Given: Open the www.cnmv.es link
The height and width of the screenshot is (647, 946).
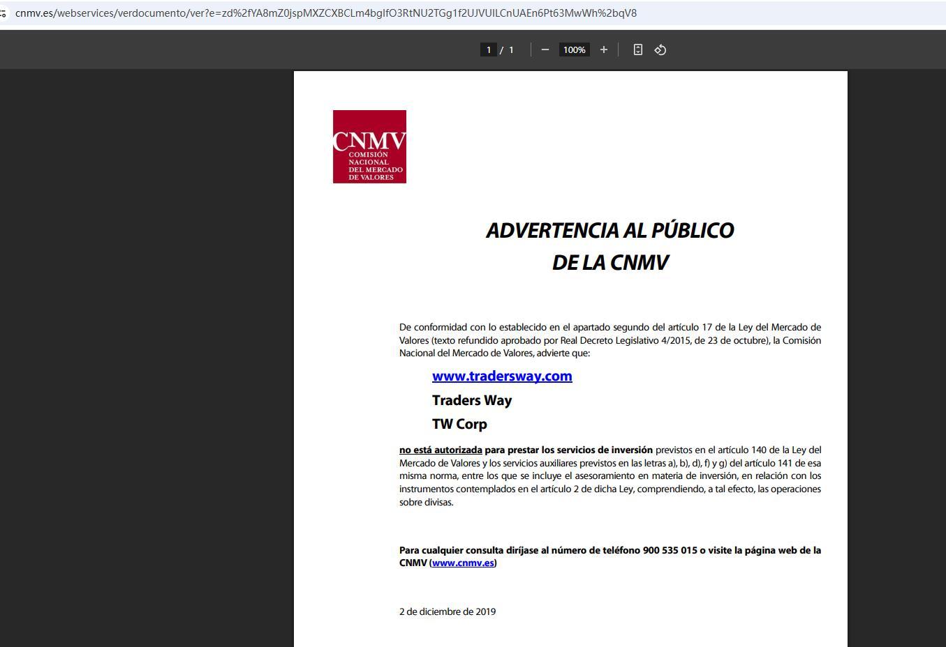Looking at the screenshot, I should [463, 563].
